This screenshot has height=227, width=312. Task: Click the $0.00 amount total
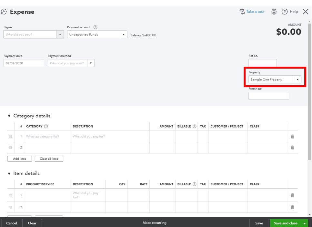tap(288, 32)
